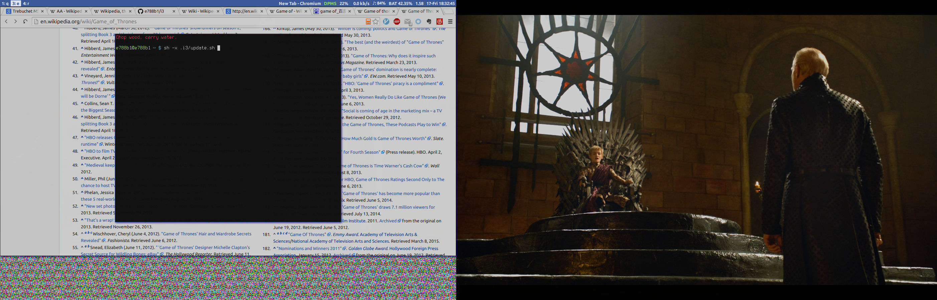
Task: Click the caret backlink of reference 182
Action: coord(274,248)
